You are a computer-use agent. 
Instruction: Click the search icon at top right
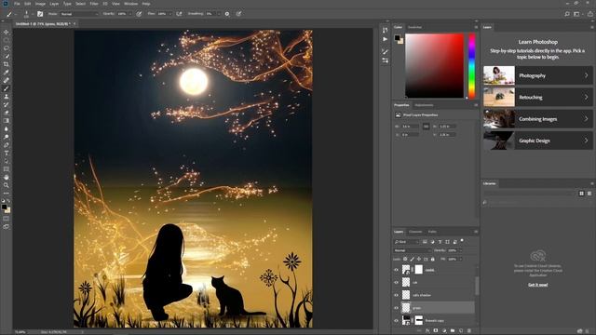[x=567, y=14]
